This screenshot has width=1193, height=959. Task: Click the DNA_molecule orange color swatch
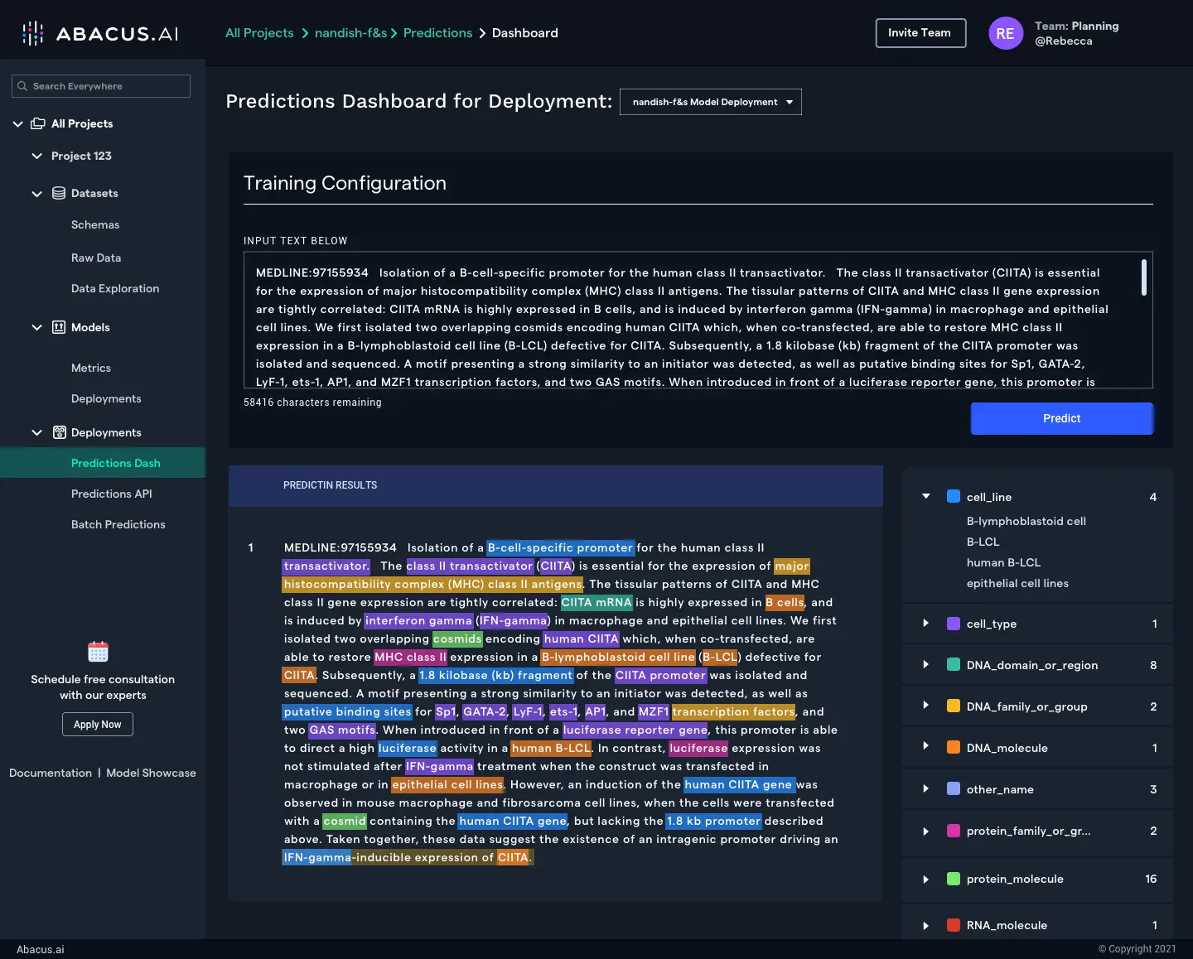click(x=953, y=748)
